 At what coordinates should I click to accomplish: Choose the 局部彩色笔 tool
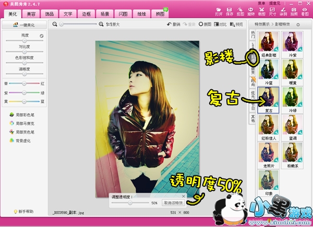pyautogui.click(x=22, y=115)
